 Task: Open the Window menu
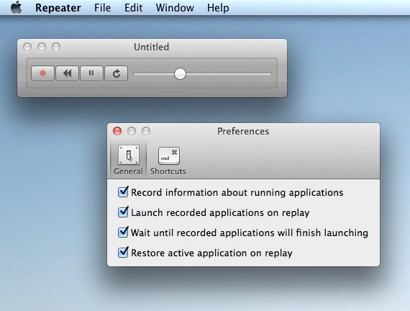pos(175,8)
